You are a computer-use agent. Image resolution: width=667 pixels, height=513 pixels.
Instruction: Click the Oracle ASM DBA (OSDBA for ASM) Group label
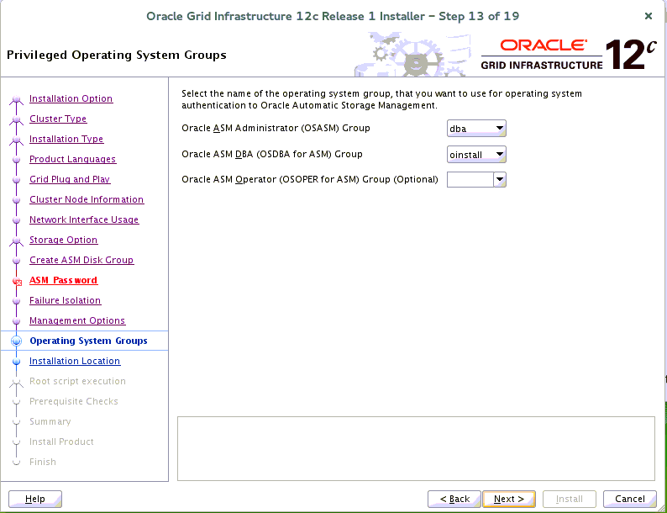pos(272,154)
